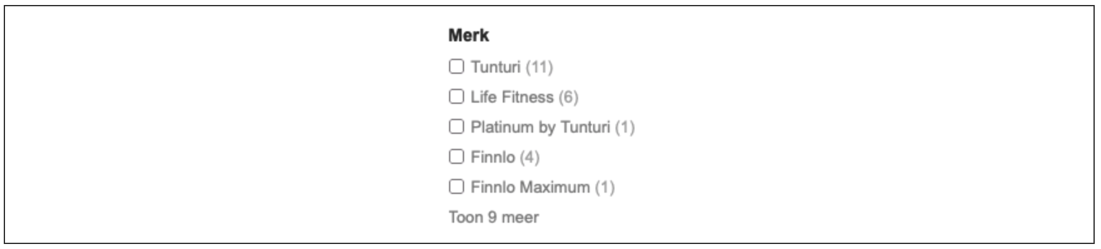Expand brand list with Toon 9 meer
Screen dimensions: 1101x249
coord(494,217)
